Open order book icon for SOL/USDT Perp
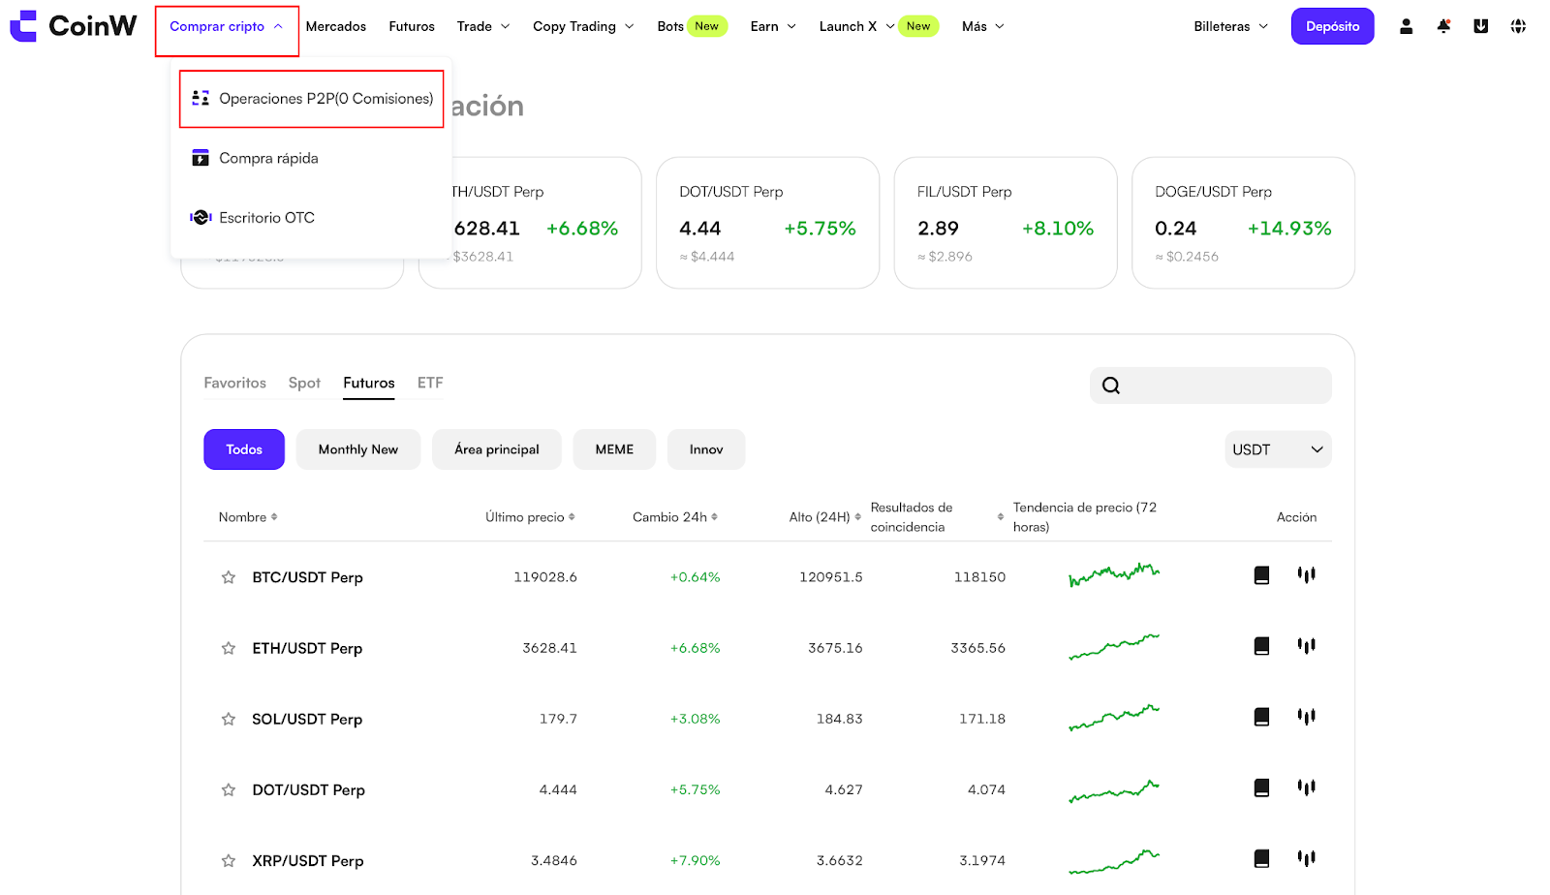Screen dimensions: 1550x895 pos(1261,717)
